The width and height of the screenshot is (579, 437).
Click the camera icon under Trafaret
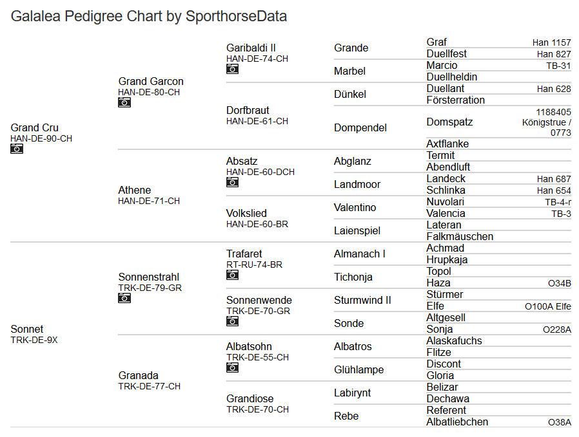(x=232, y=275)
